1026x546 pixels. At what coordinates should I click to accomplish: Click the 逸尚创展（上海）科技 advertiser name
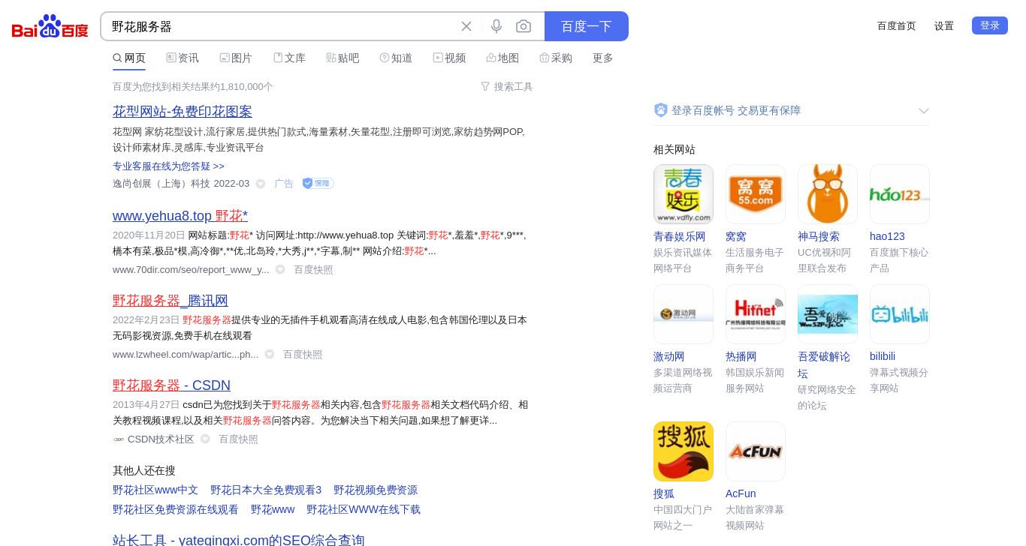161,184
